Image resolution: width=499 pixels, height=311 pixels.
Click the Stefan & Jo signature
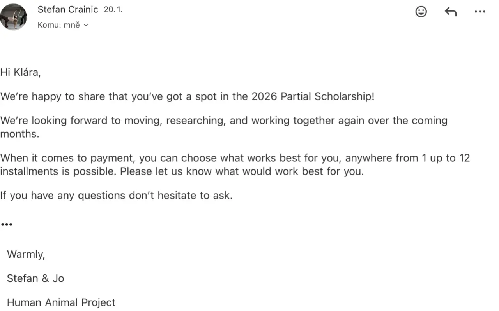(35, 278)
